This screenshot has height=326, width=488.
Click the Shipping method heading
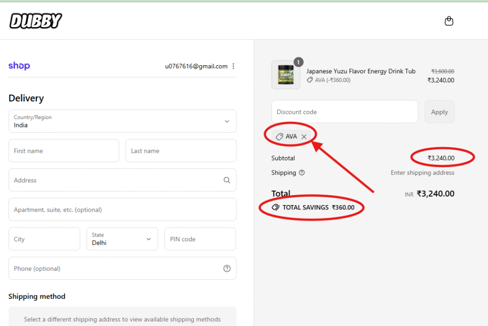click(37, 296)
